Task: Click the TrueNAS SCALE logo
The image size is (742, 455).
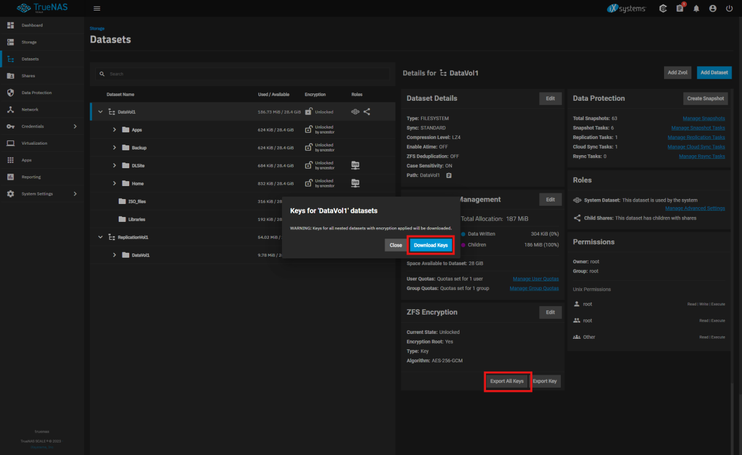Action: (x=41, y=9)
